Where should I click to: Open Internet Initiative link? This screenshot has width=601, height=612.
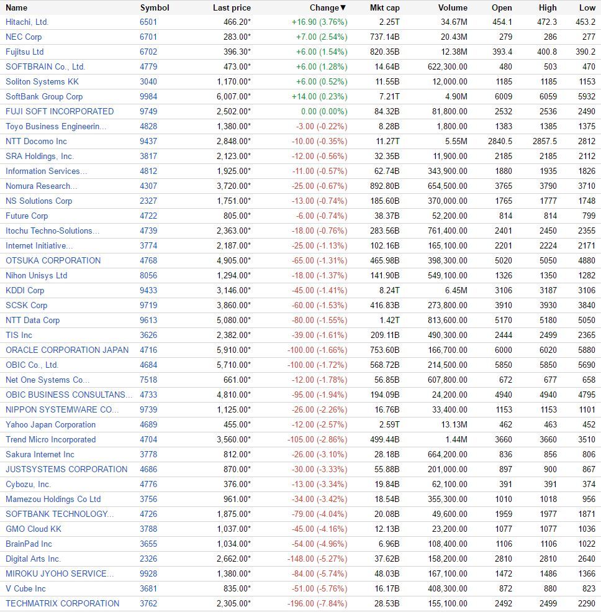point(39,245)
